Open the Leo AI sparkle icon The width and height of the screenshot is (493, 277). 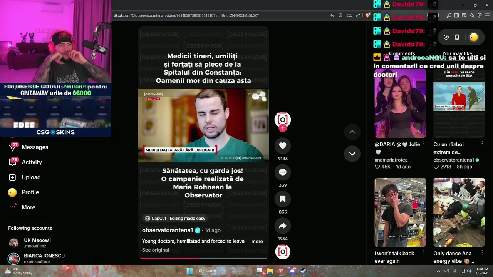coord(472,15)
